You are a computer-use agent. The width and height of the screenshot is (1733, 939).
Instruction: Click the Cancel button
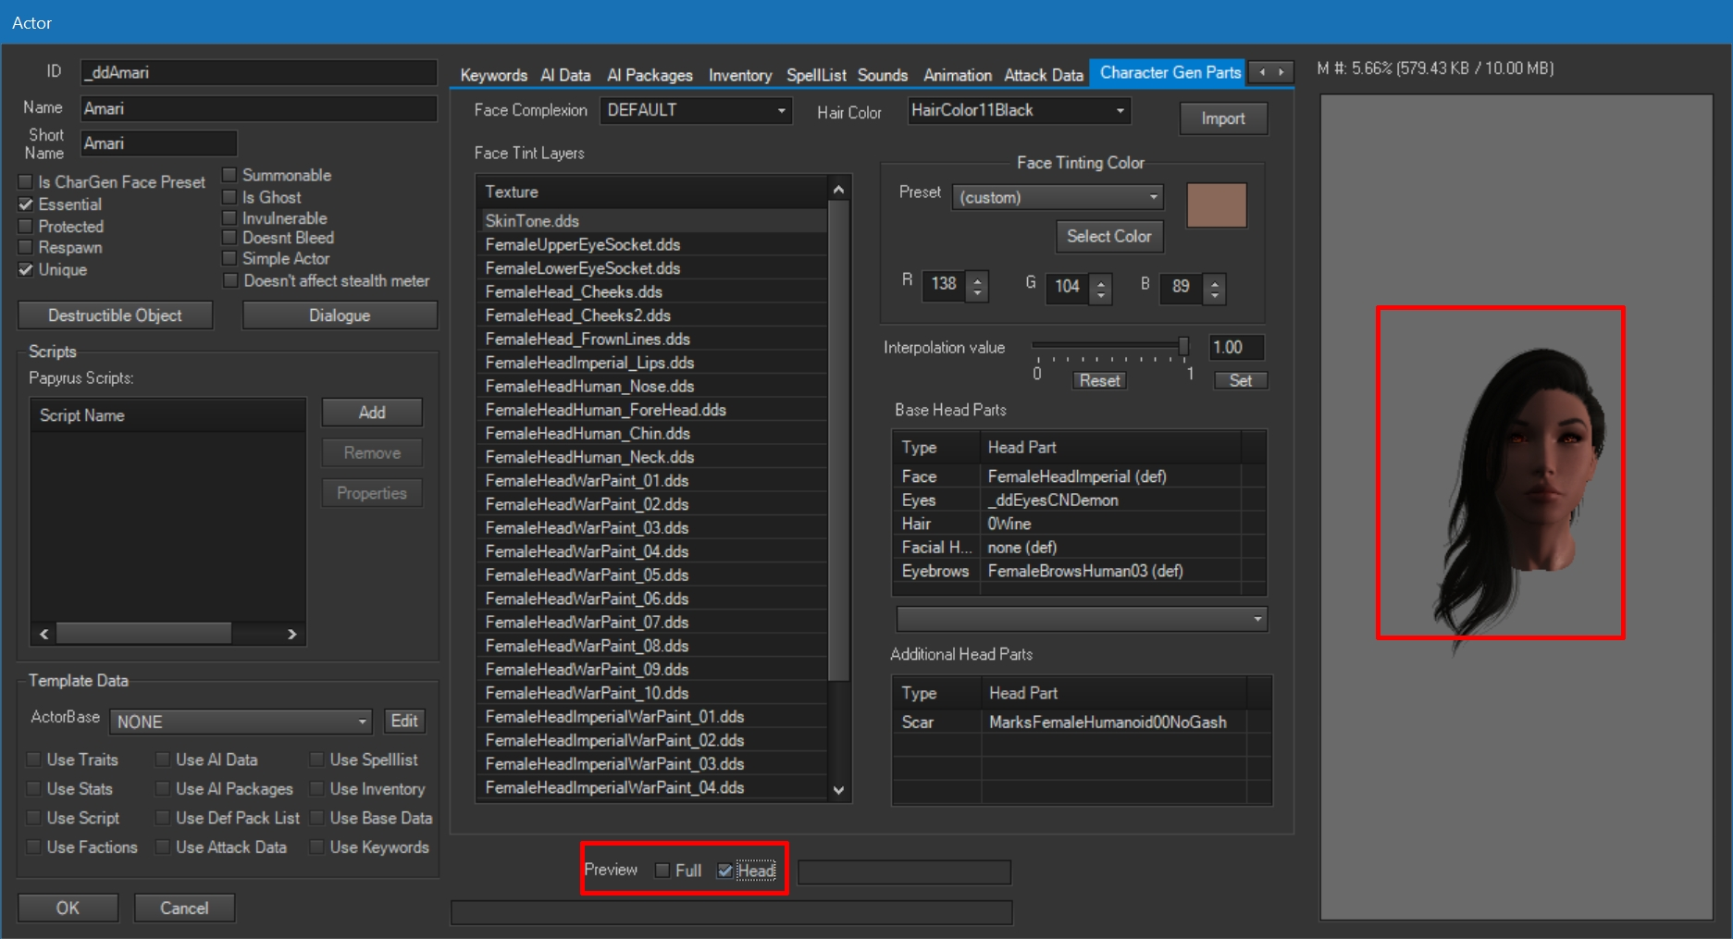[x=184, y=908]
